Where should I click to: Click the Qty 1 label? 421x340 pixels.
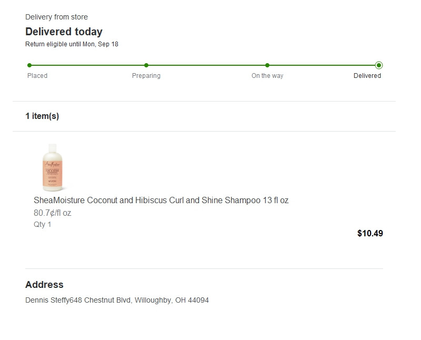[43, 225]
